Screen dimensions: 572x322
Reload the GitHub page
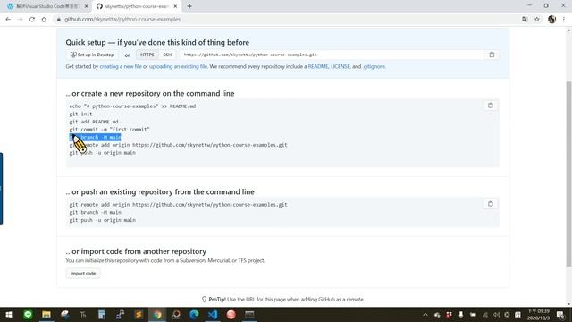pyautogui.click(x=32, y=20)
